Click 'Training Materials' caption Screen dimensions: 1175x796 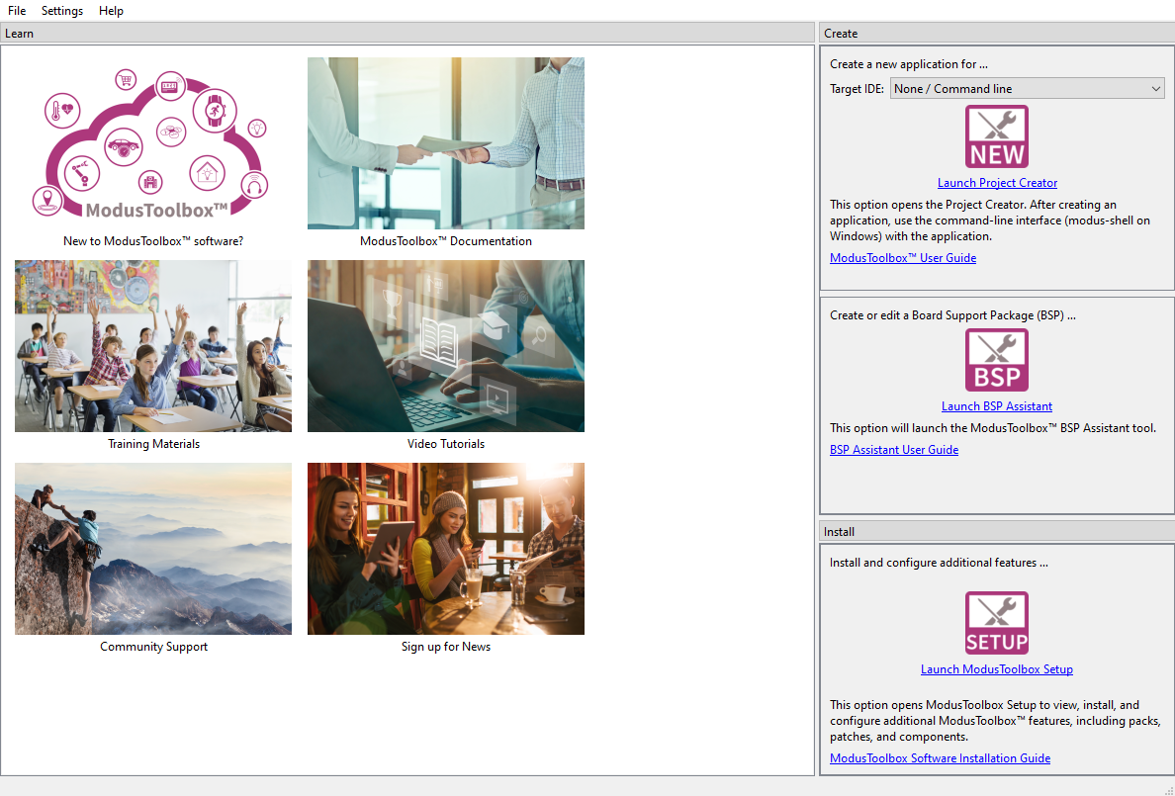tap(153, 444)
